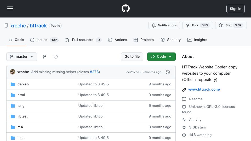Open xroche author link in commit row
This screenshot has width=251, height=141.
[x=23, y=72]
